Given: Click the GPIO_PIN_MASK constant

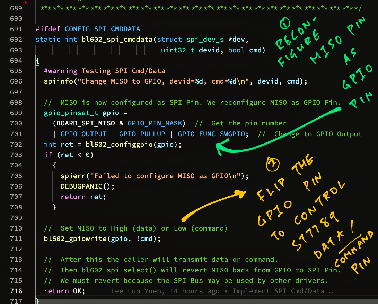Looking at the screenshot, I should (x=155, y=123).
